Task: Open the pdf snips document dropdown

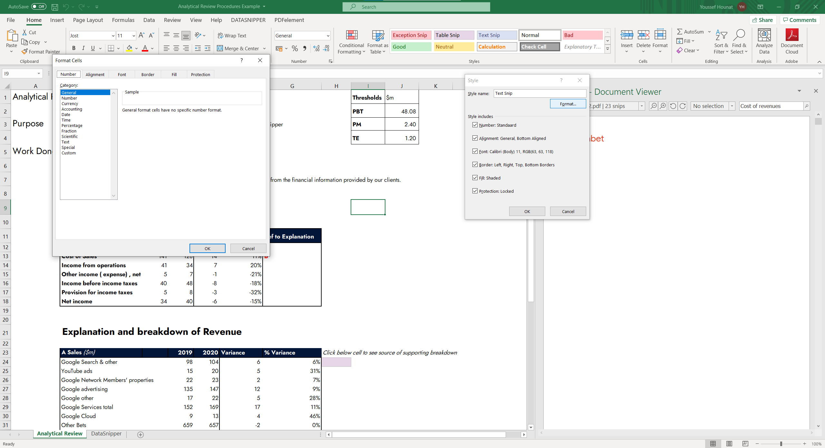Action: (x=642, y=106)
